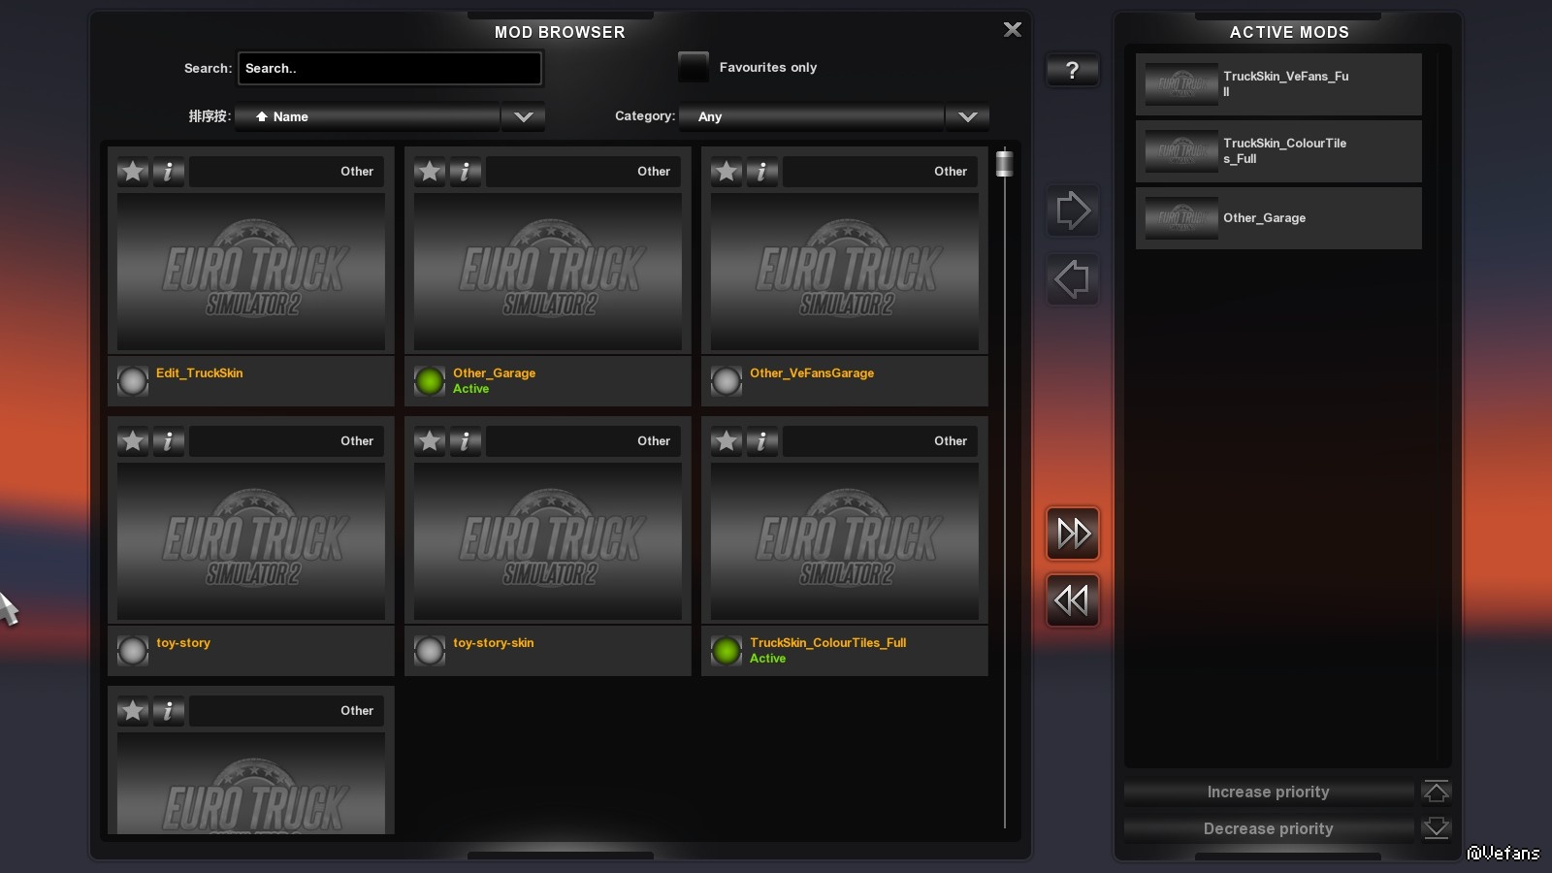1552x873 pixels.
Task: Activate all mods with the double right arrow
Action: pos(1073,533)
